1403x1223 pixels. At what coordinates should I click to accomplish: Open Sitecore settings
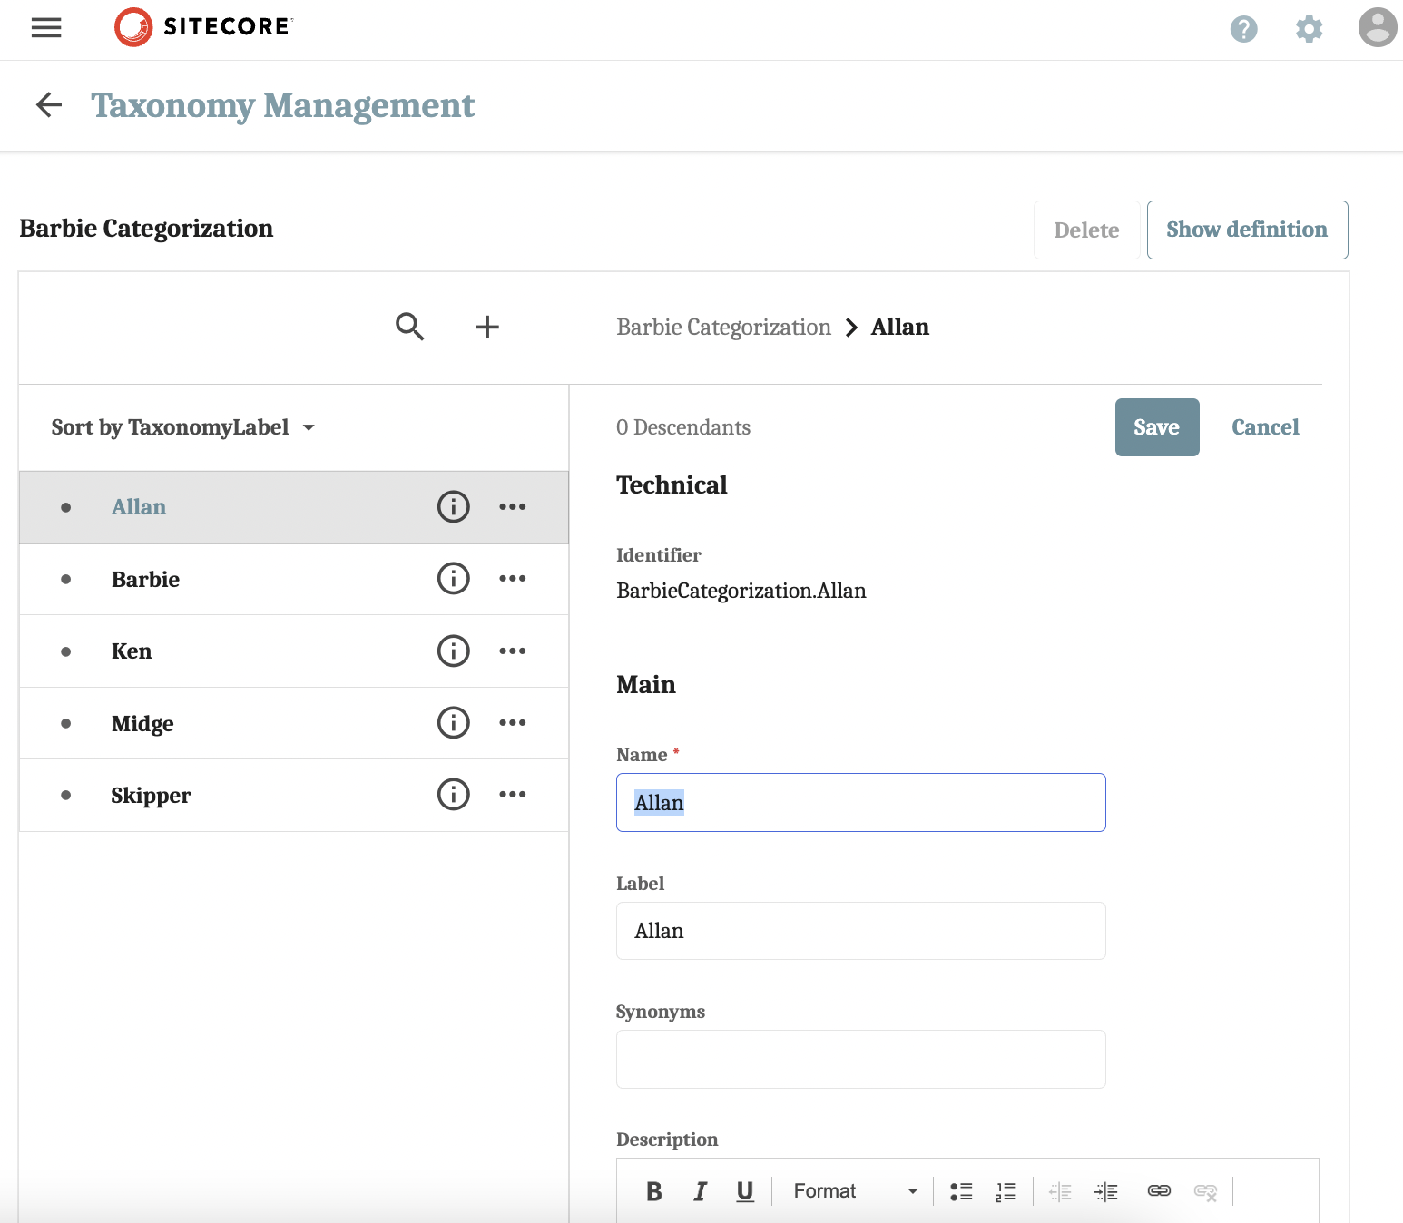coord(1310,29)
